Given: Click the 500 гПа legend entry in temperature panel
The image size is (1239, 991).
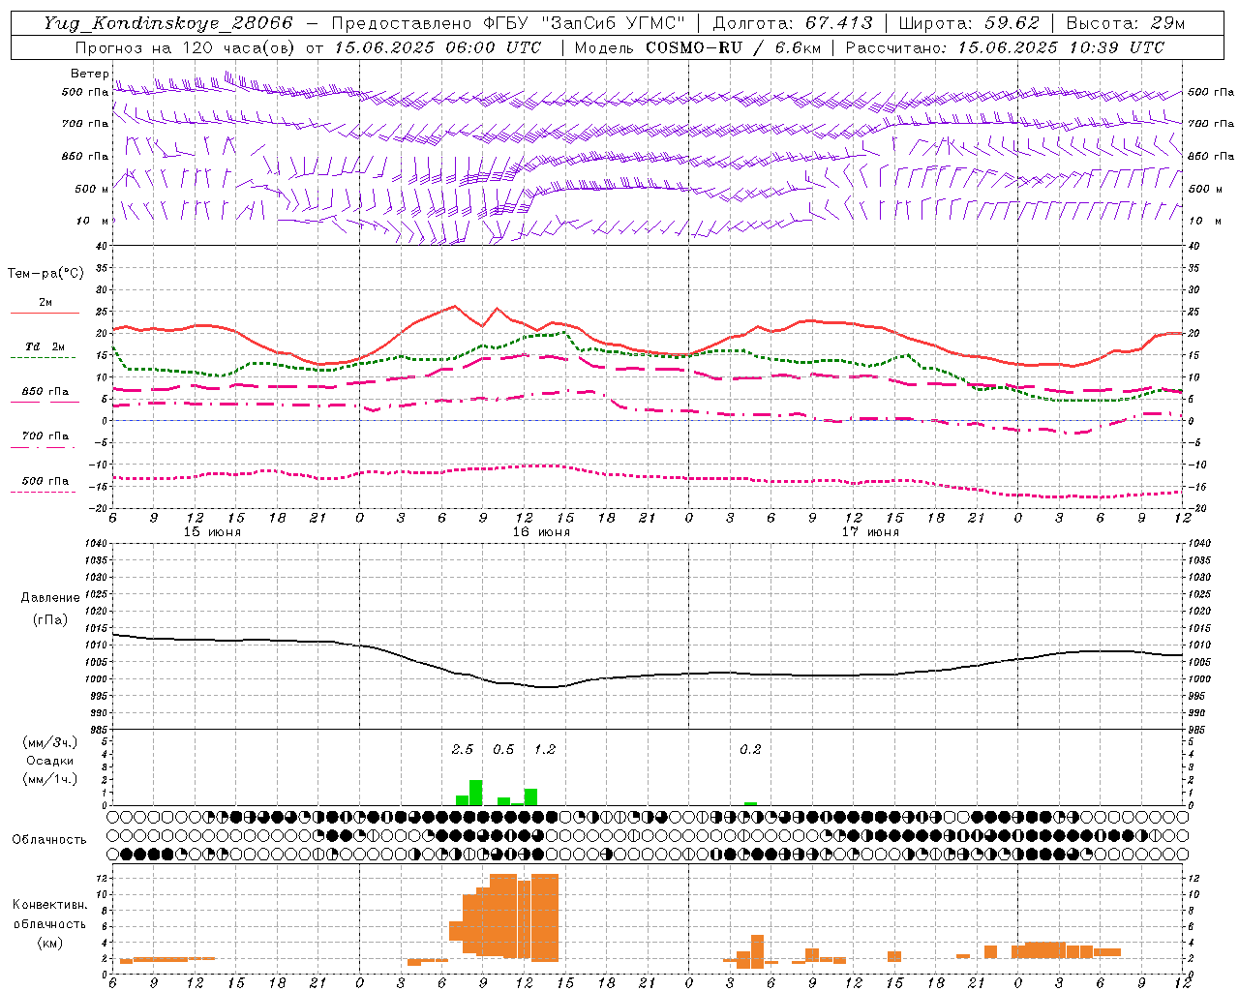Looking at the screenshot, I should coord(45,481).
